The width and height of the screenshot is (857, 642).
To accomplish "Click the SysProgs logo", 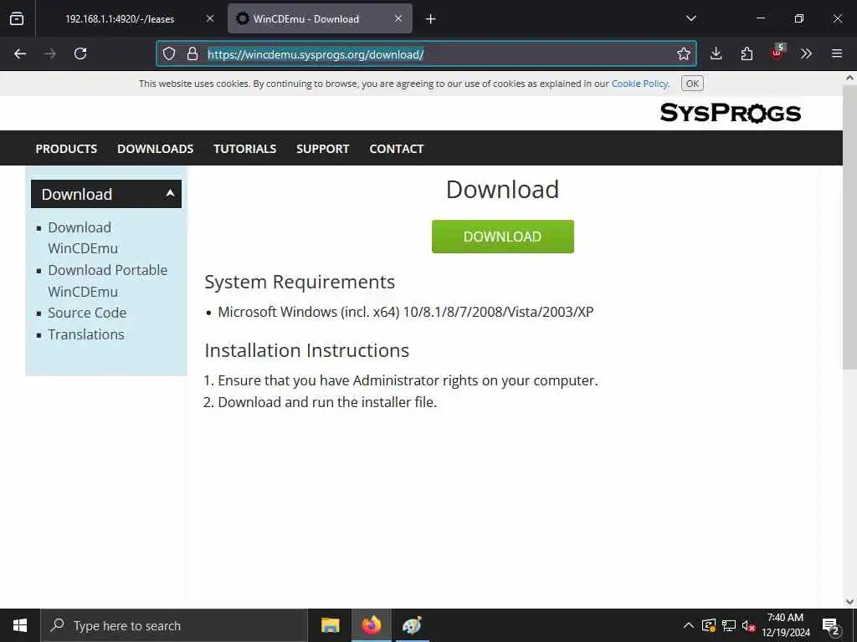I will pos(730,113).
